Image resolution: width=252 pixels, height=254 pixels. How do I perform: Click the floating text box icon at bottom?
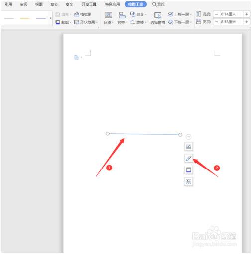[188, 181]
